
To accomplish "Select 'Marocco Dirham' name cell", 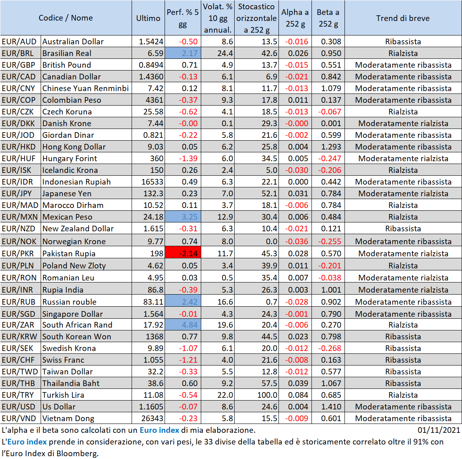I will 87,205.
